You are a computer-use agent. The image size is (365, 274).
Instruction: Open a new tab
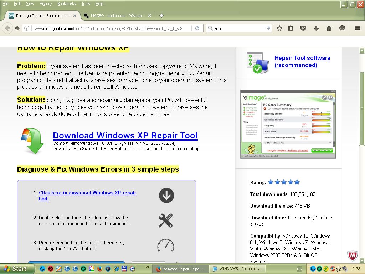pos(161,16)
